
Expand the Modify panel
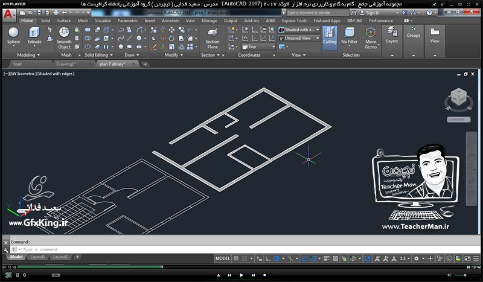click(x=173, y=55)
